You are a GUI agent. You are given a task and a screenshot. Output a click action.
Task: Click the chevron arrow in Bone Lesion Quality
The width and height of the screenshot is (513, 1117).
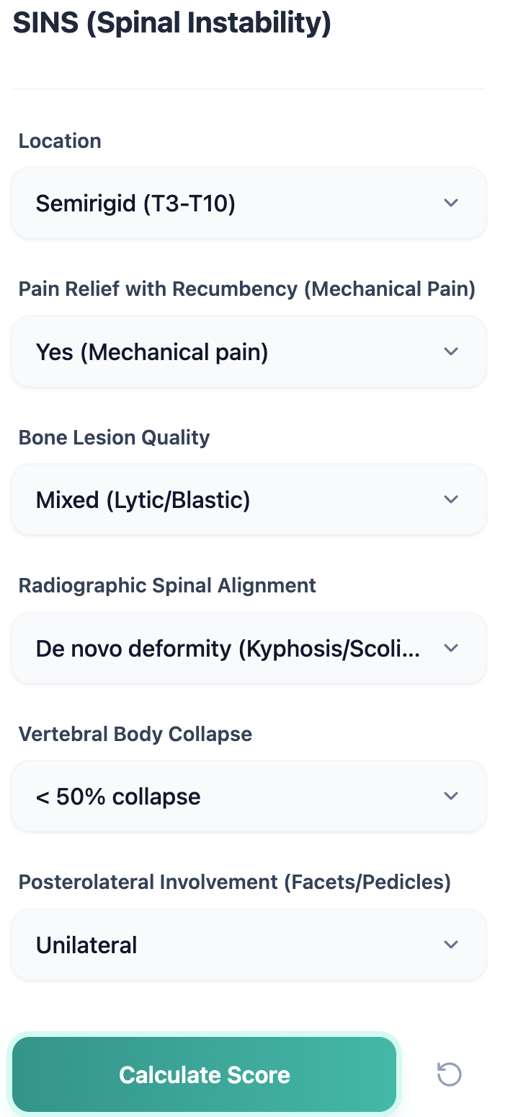coord(451,499)
